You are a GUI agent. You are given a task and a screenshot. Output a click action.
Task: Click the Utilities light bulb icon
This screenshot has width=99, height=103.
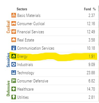pos(14,97)
